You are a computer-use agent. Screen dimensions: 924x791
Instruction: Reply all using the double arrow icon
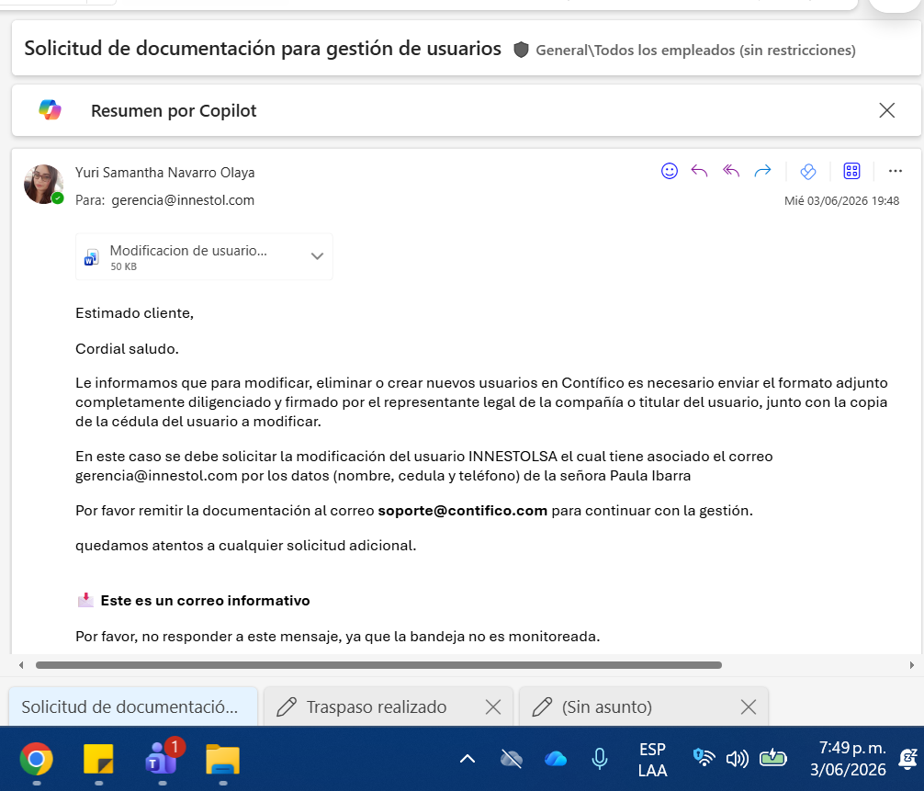(731, 171)
